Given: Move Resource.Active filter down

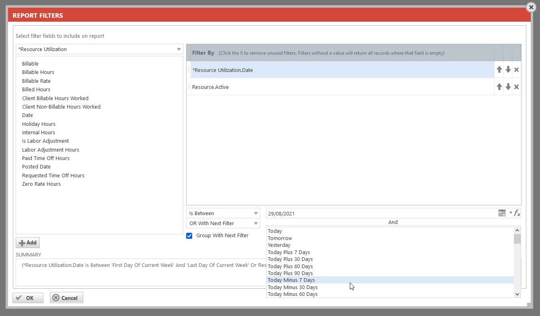Looking at the screenshot, I should 508,87.
